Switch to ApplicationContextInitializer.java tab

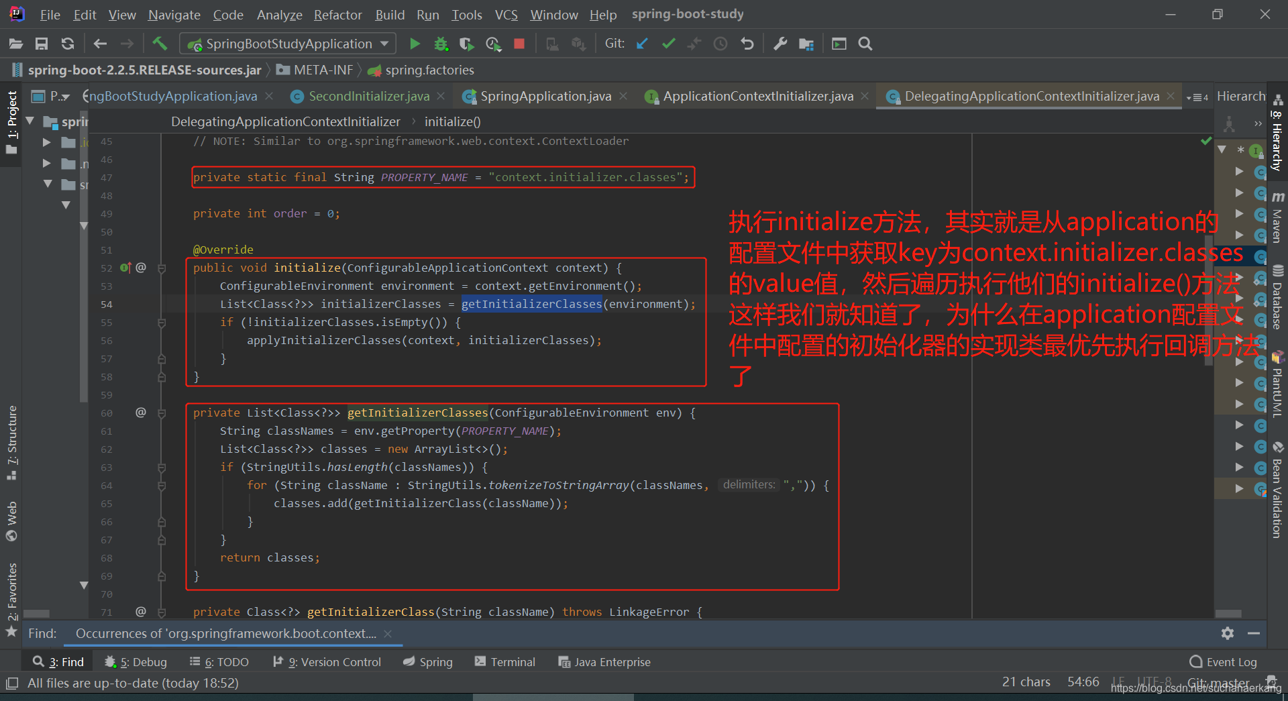(757, 97)
